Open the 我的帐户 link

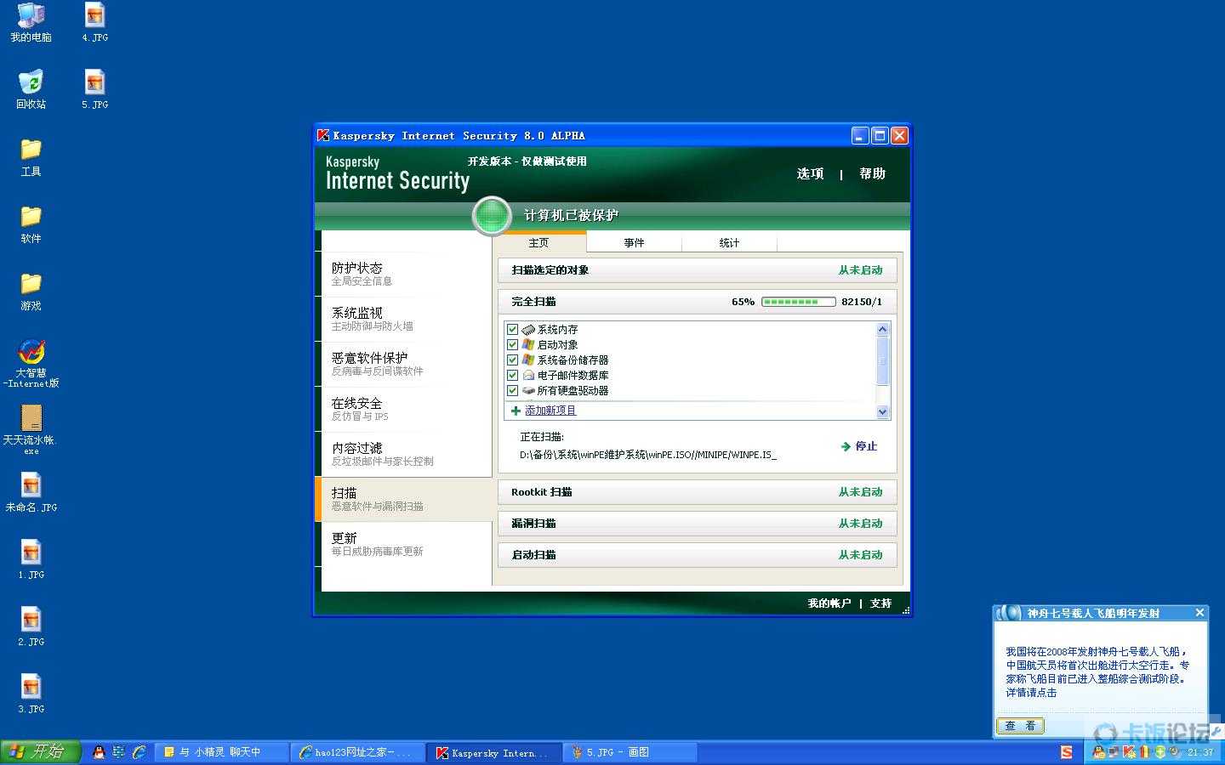point(829,603)
